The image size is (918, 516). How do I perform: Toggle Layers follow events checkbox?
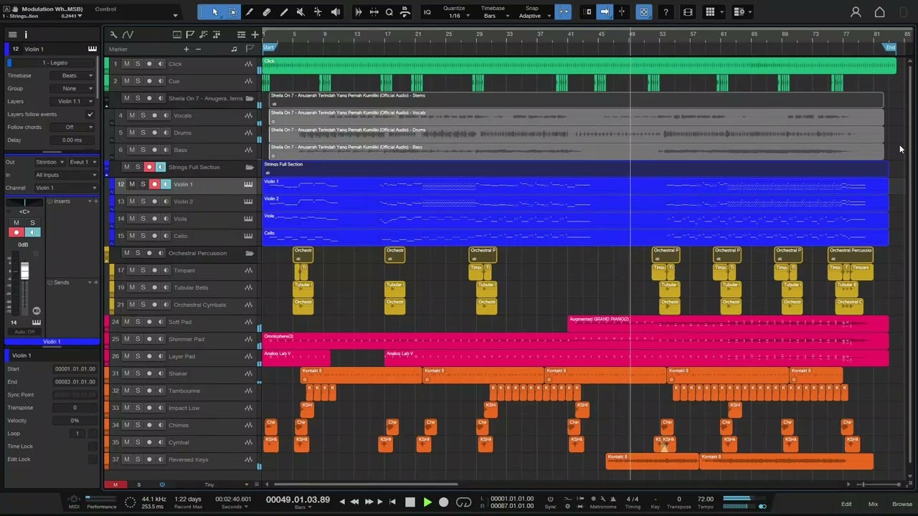[x=90, y=114]
